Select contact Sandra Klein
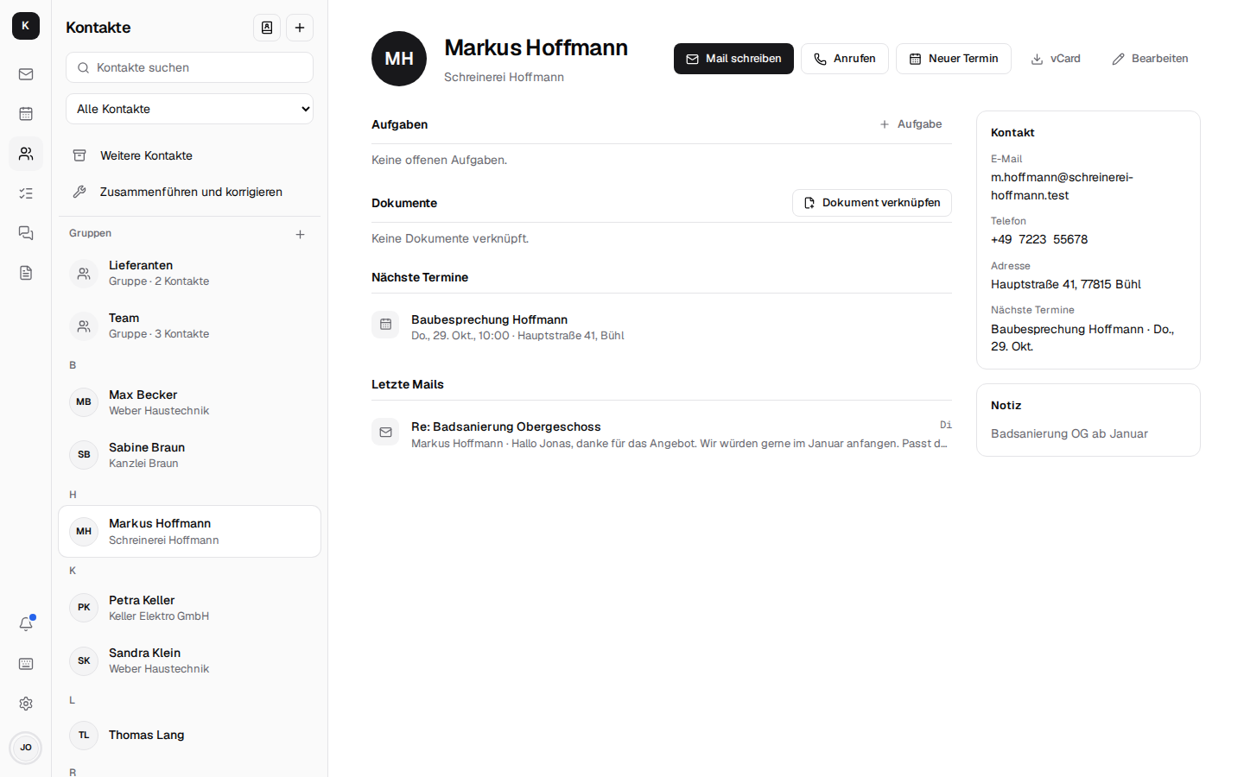The height and width of the screenshot is (777, 1244). pyautogui.click(x=189, y=660)
